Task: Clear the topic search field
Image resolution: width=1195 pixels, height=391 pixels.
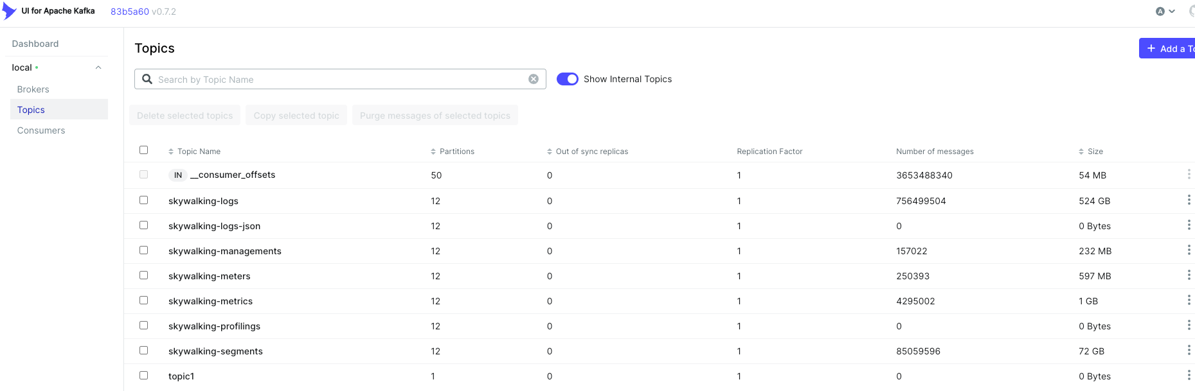Action: pyautogui.click(x=534, y=79)
